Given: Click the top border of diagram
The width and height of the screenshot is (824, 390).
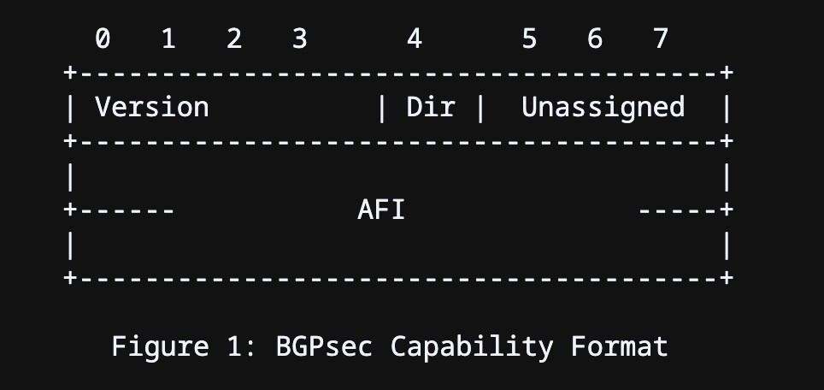Looking at the screenshot, I should click(398, 73).
